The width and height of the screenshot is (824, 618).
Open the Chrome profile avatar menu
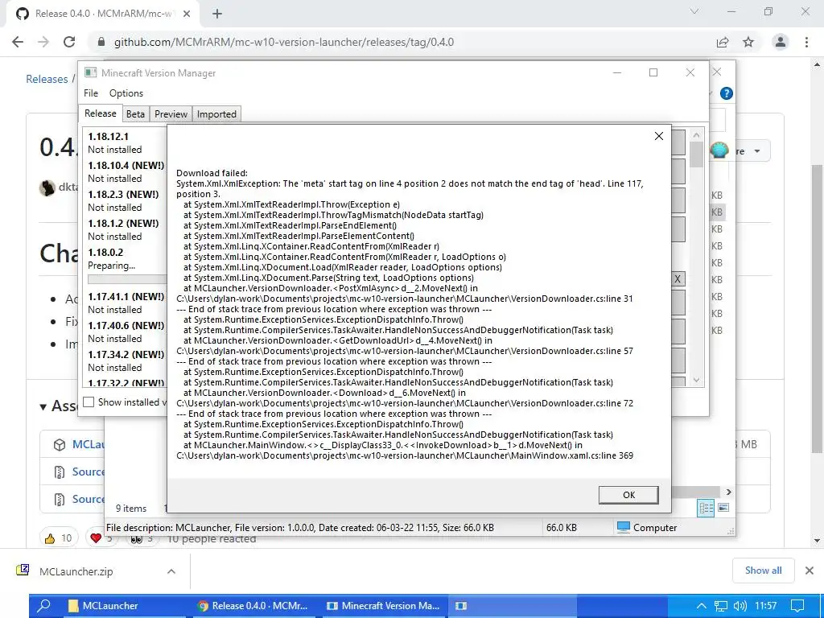[781, 42]
